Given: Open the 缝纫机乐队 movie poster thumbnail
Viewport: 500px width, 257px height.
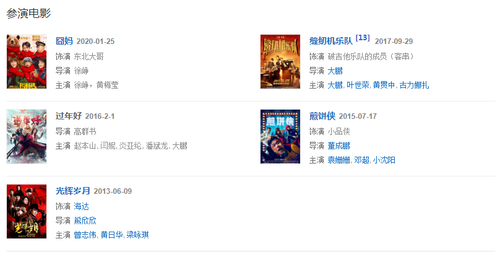Looking at the screenshot, I should tap(280, 61).
